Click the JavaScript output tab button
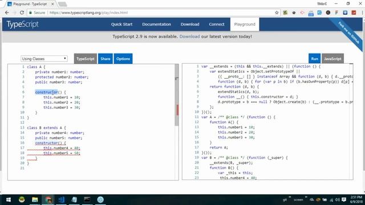This screenshot has width=365, height=205. tap(332, 59)
